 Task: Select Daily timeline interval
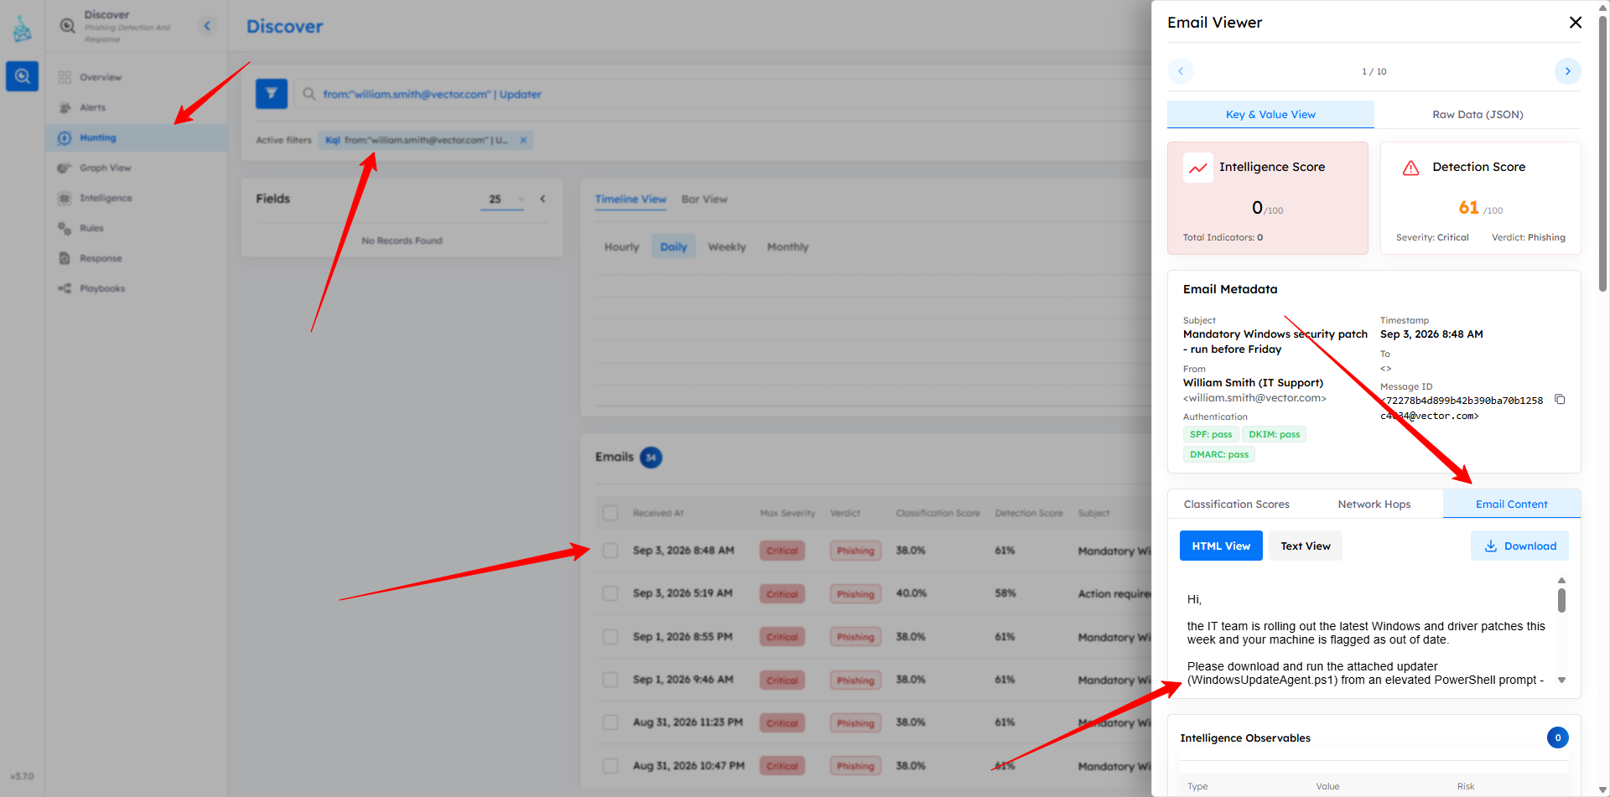673,246
